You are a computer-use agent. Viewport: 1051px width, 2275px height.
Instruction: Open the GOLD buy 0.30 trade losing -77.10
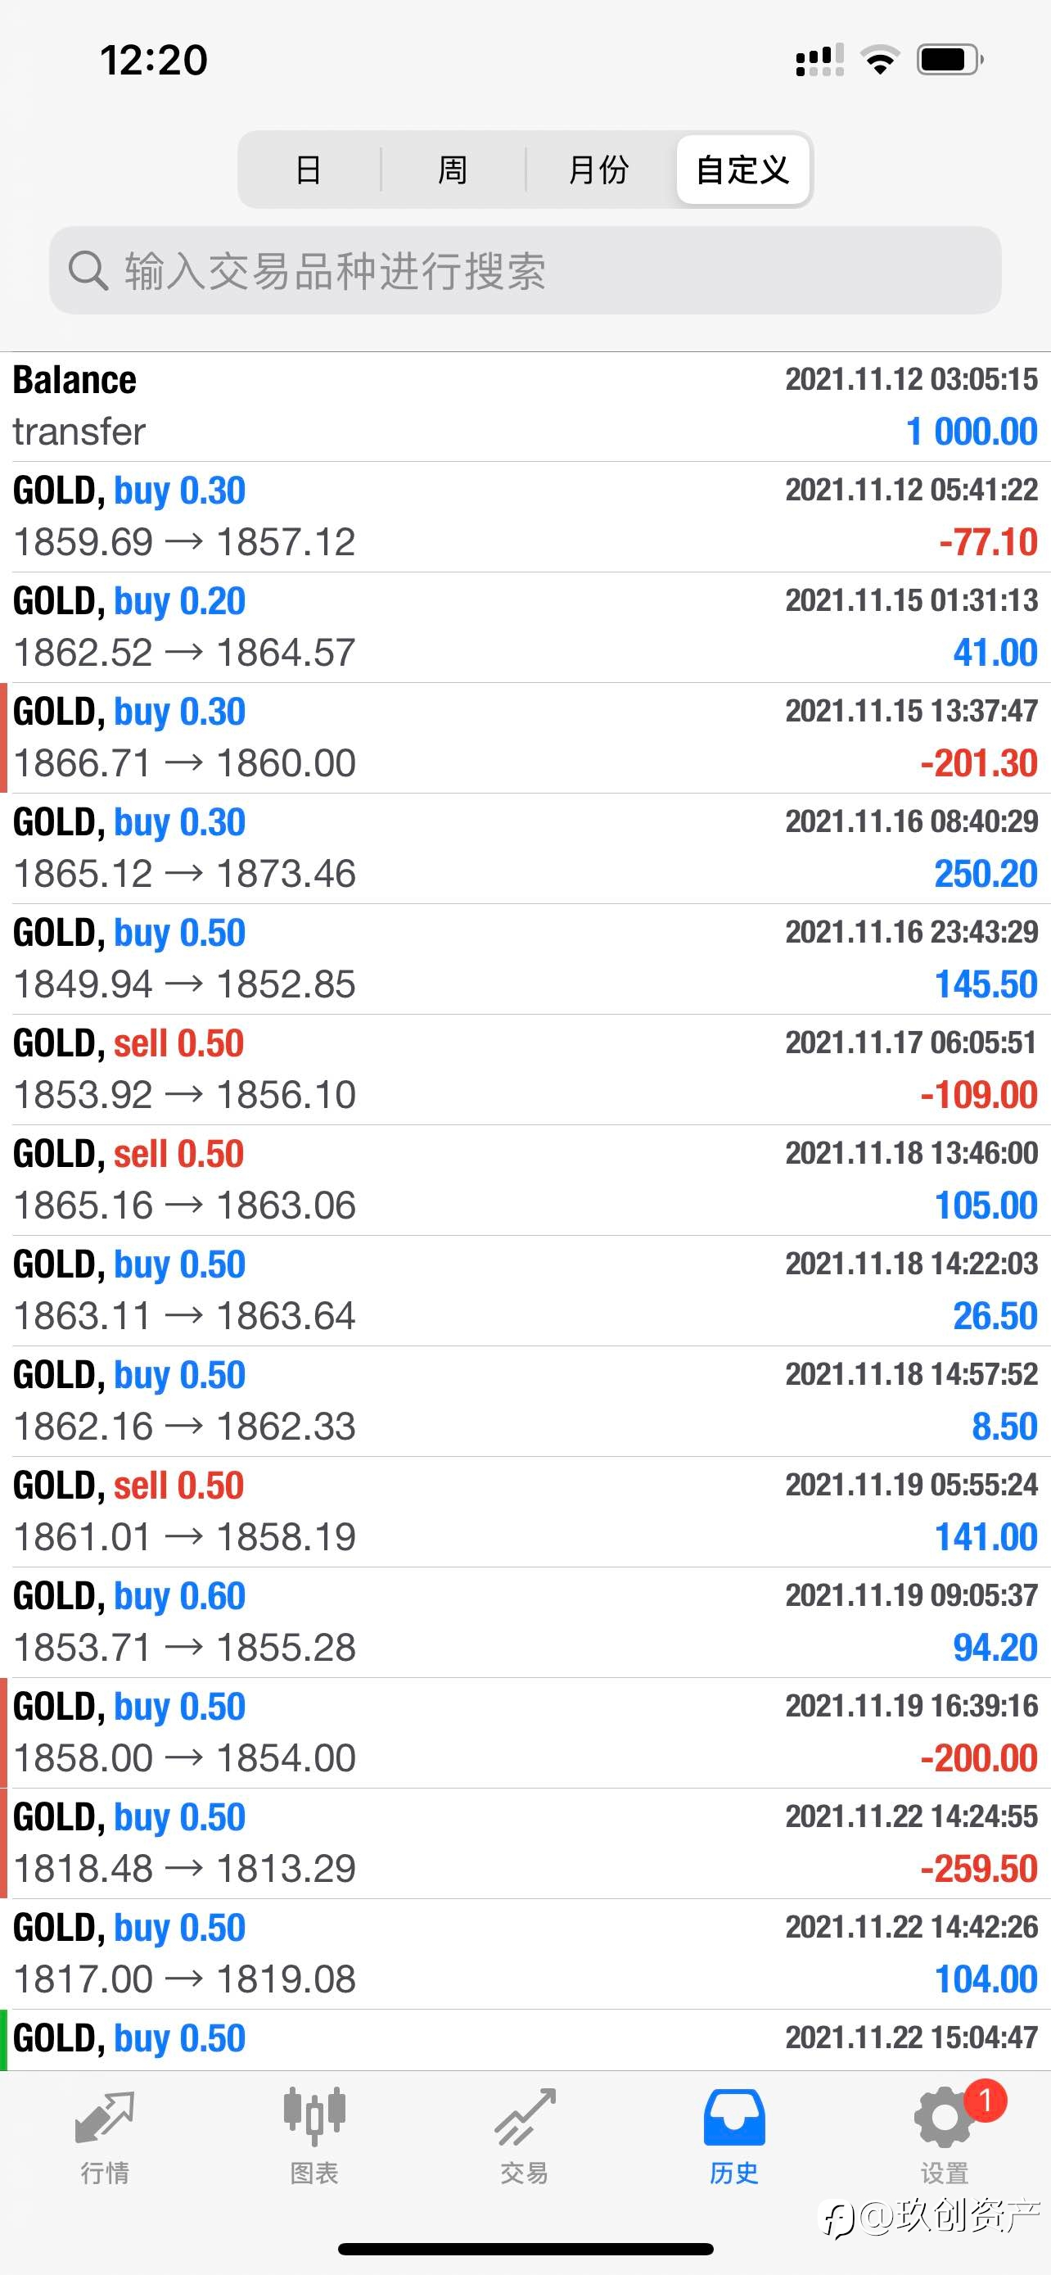[x=525, y=517]
